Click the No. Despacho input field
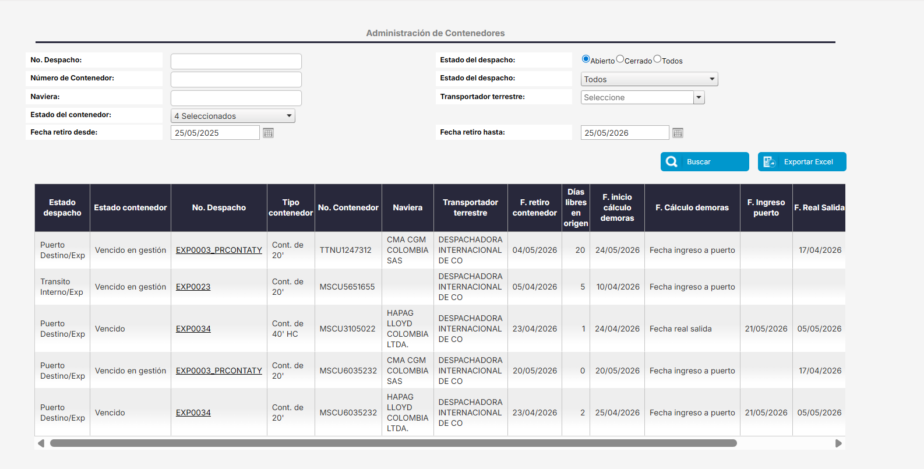The height and width of the screenshot is (469, 924). click(236, 61)
